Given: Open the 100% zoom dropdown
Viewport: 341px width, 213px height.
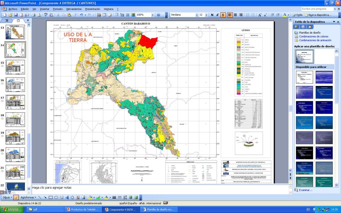Looking at the screenshot, I should [x=153, y=15].
